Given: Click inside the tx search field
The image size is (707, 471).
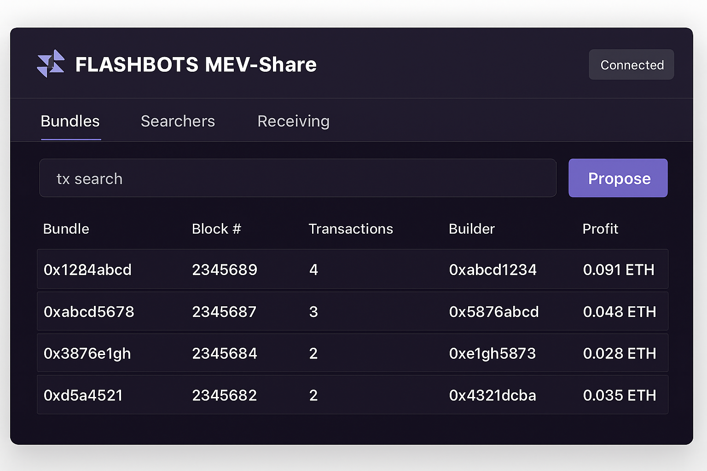Looking at the screenshot, I should coord(297,178).
